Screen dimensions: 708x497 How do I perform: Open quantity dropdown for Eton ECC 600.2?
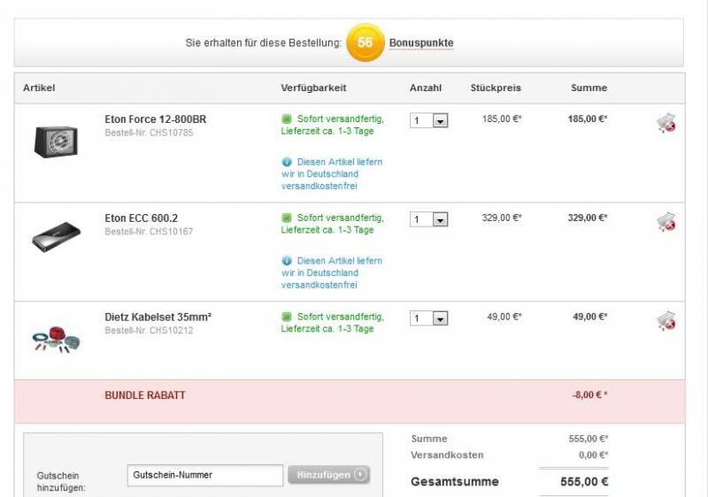coord(429,219)
